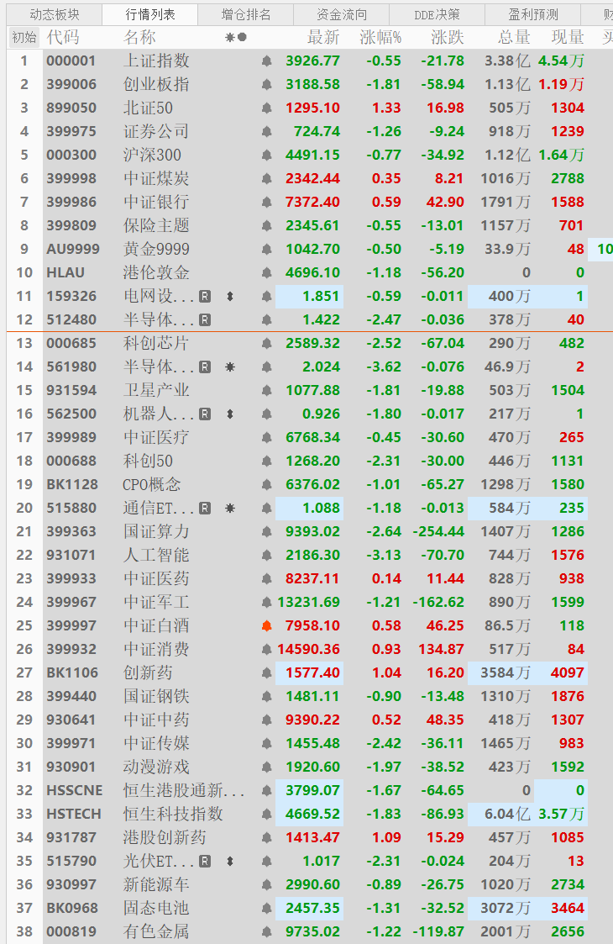Click the up-down arrow marker on 562500 row
Image resolution: width=613 pixels, height=944 pixels.
(x=230, y=414)
